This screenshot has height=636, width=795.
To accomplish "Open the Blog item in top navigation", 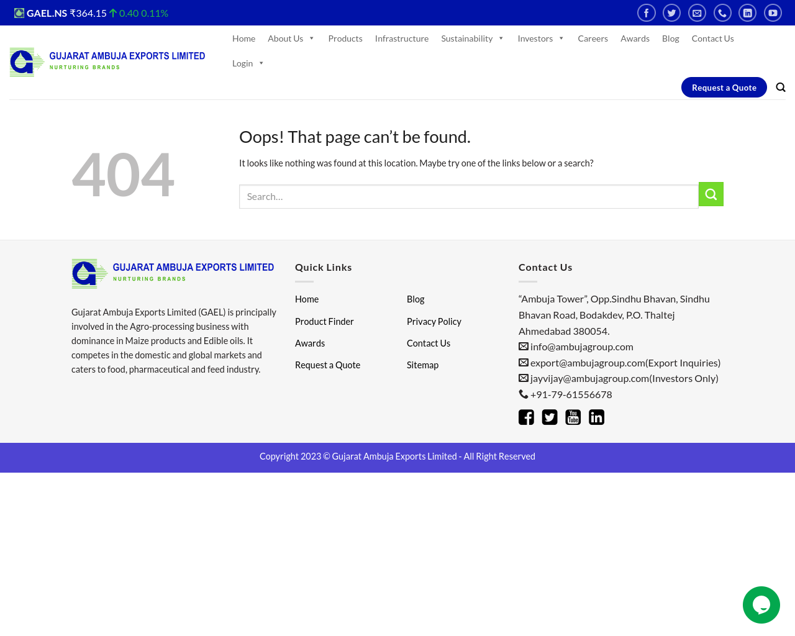I will pos(671,39).
